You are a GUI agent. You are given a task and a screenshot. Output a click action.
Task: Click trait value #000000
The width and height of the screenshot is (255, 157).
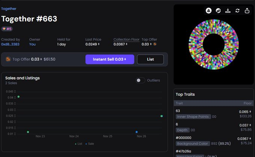pyautogui.click(x=183, y=138)
